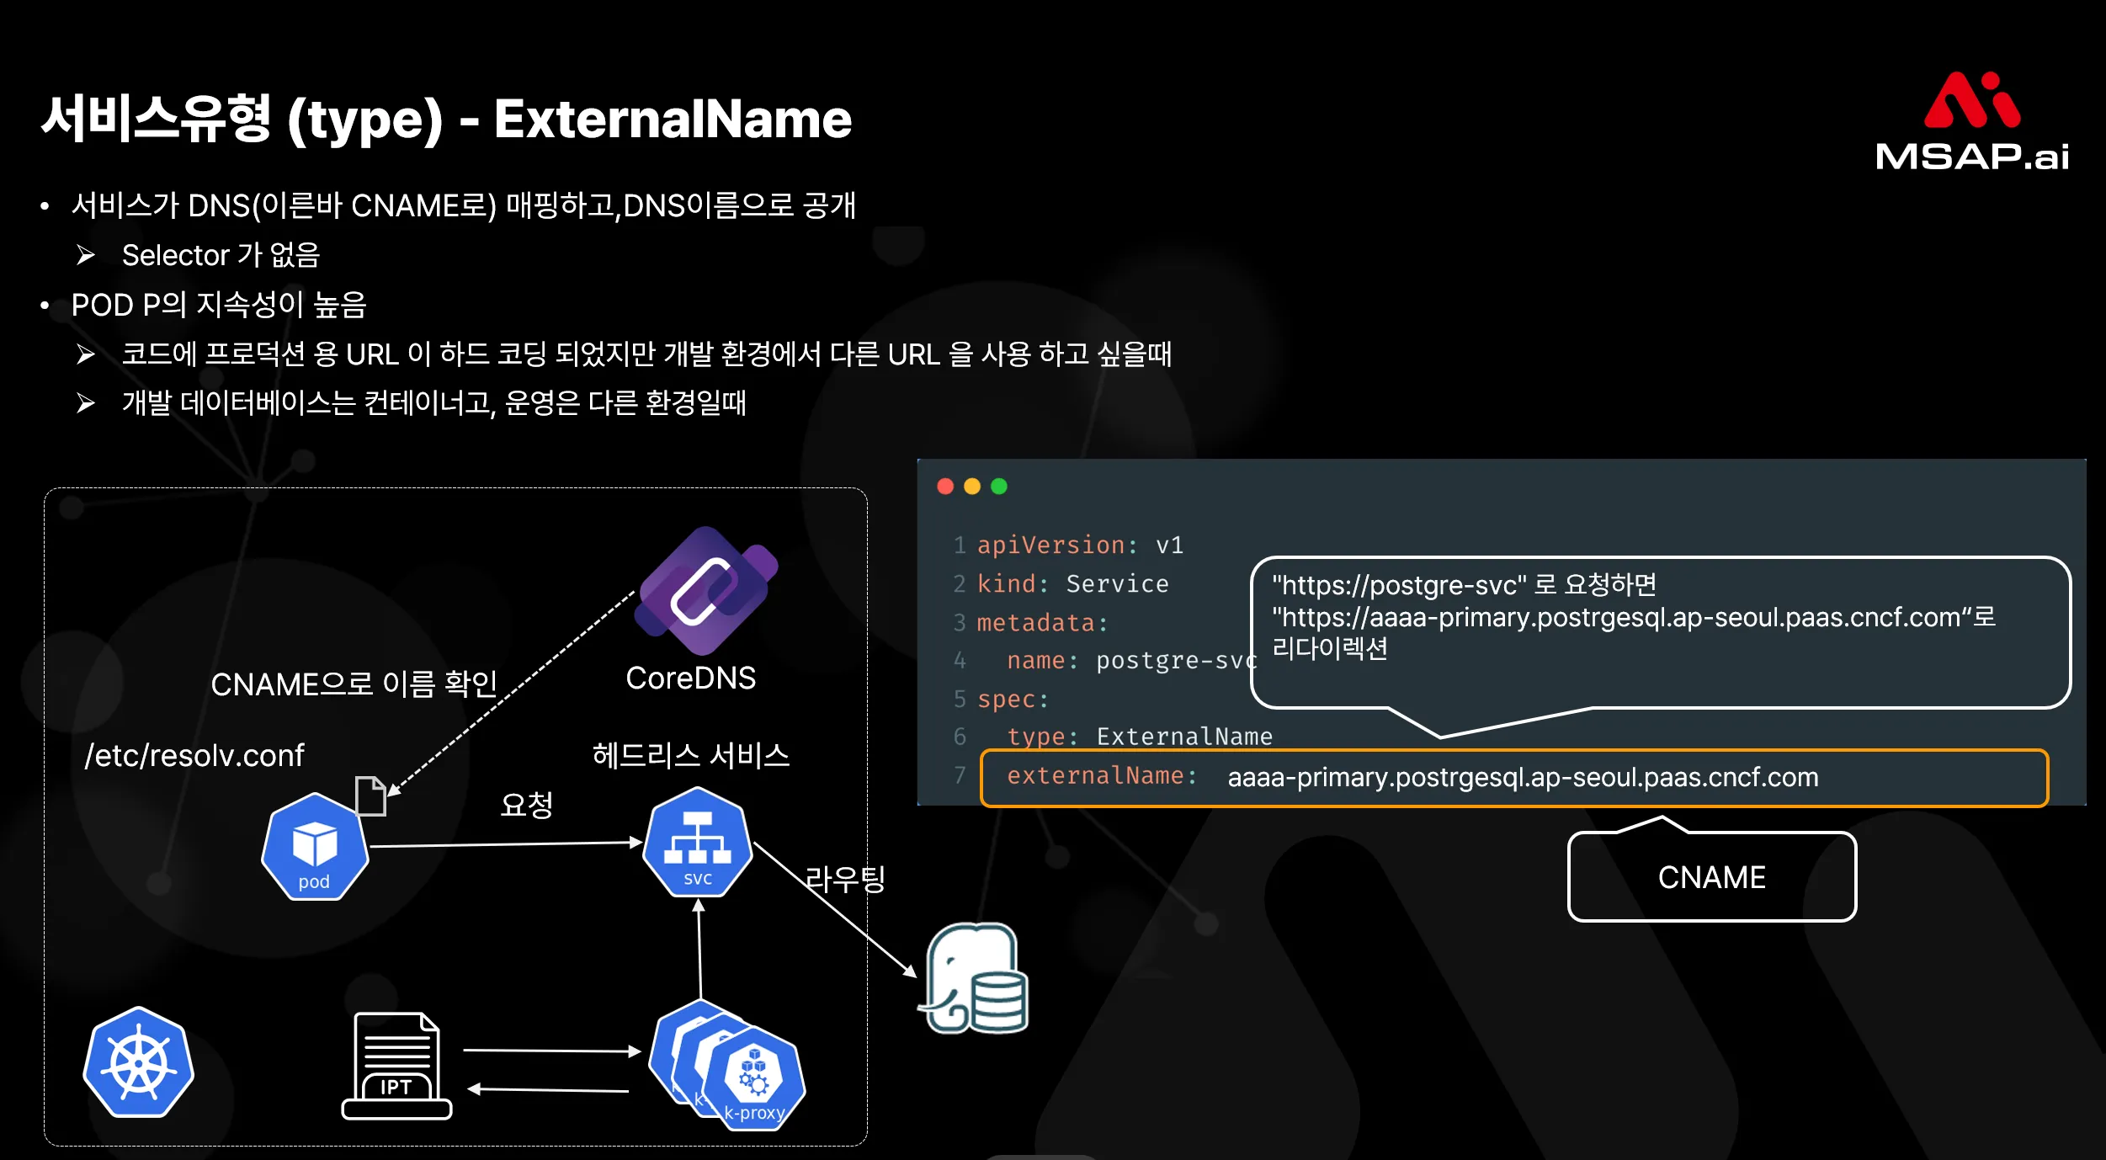Click the '/etc/resolv.conf' label

coord(194,756)
